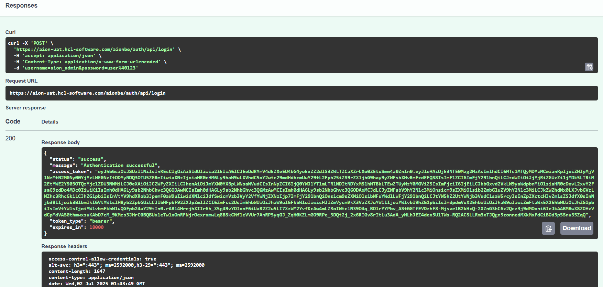Screen dimensions: 603x287
Task: Click the 200 status code
Action: pos(10,138)
